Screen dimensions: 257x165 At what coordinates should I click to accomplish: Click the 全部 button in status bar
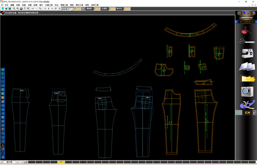26,162
